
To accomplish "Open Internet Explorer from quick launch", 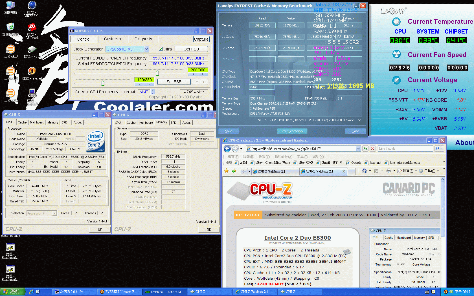I will pyautogui.click(x=31, y=292).
